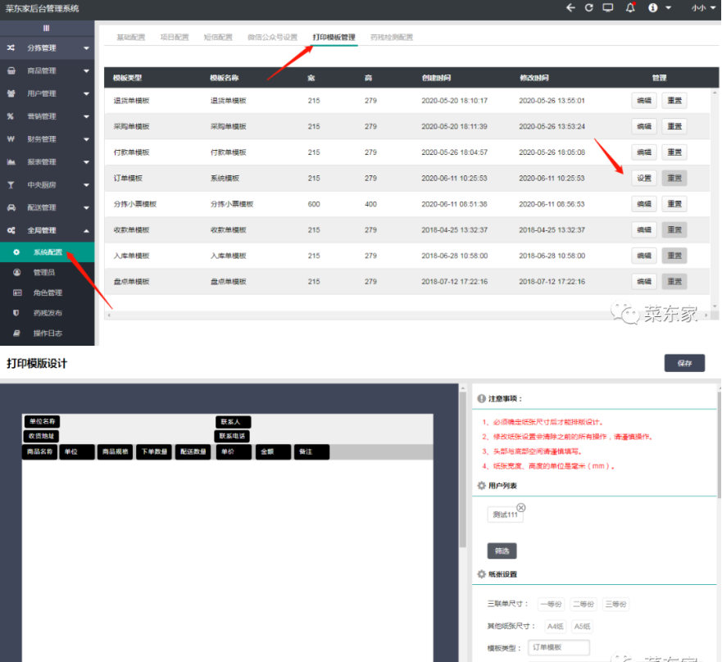
Task: Click the 管理员 user icon in sidebar
Action: (x=16, y=271)
